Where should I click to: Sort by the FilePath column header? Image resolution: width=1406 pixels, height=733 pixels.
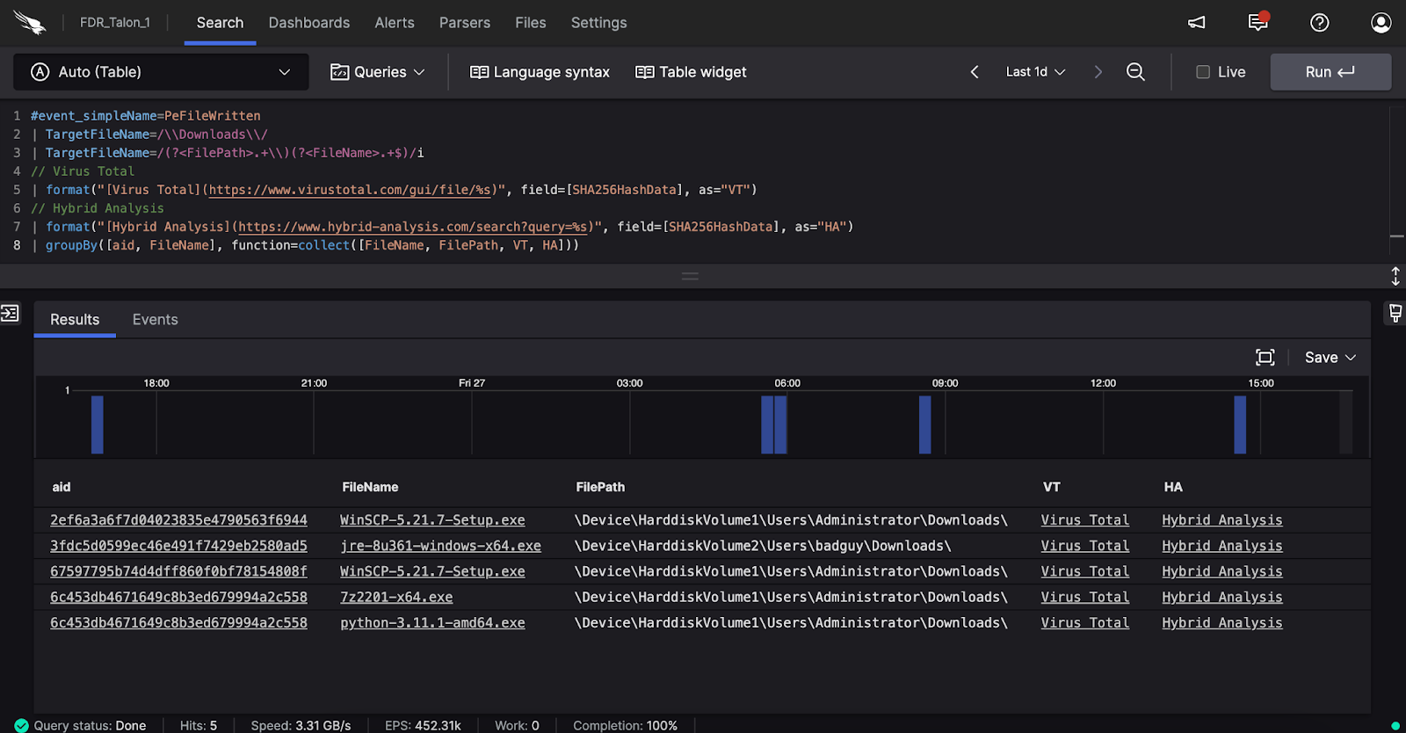click(600, 487)
